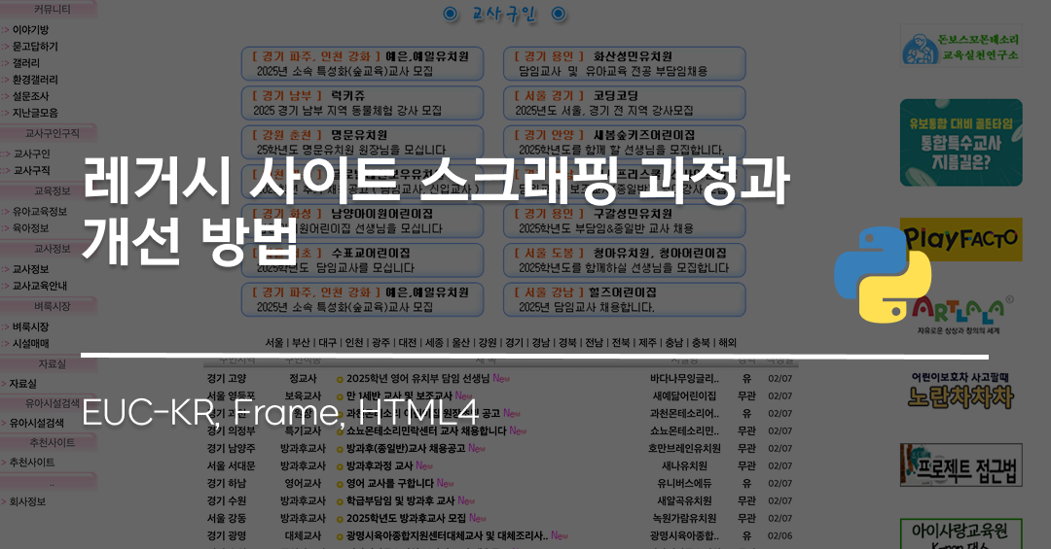Filter job listings by 대구 region

tap(328, 343)
